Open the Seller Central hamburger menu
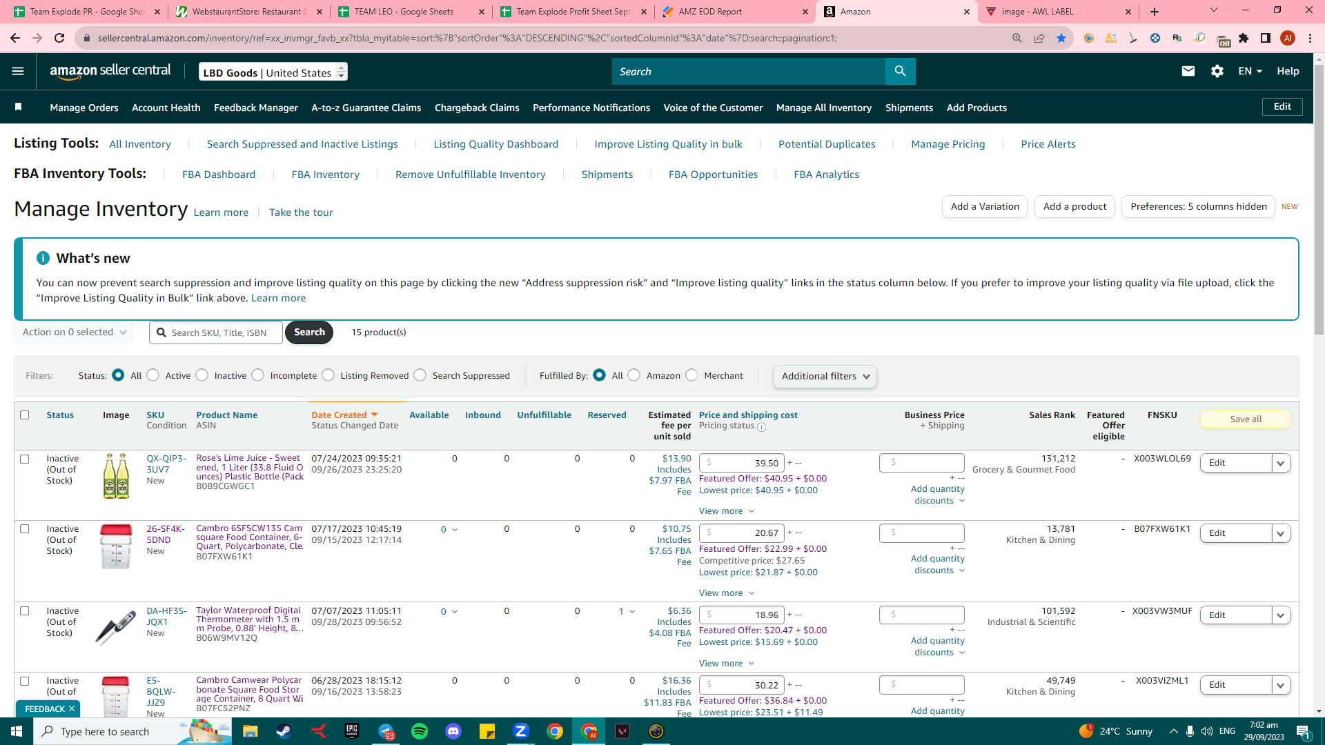Image resolution: width=1325 pixels, height=745 pixels. pos(18,71)
